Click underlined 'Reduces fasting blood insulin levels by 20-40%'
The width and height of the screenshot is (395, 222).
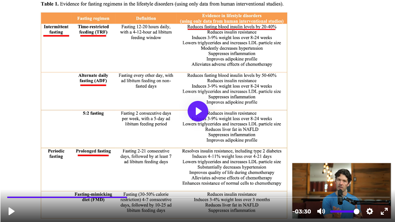tap(231, 27)
